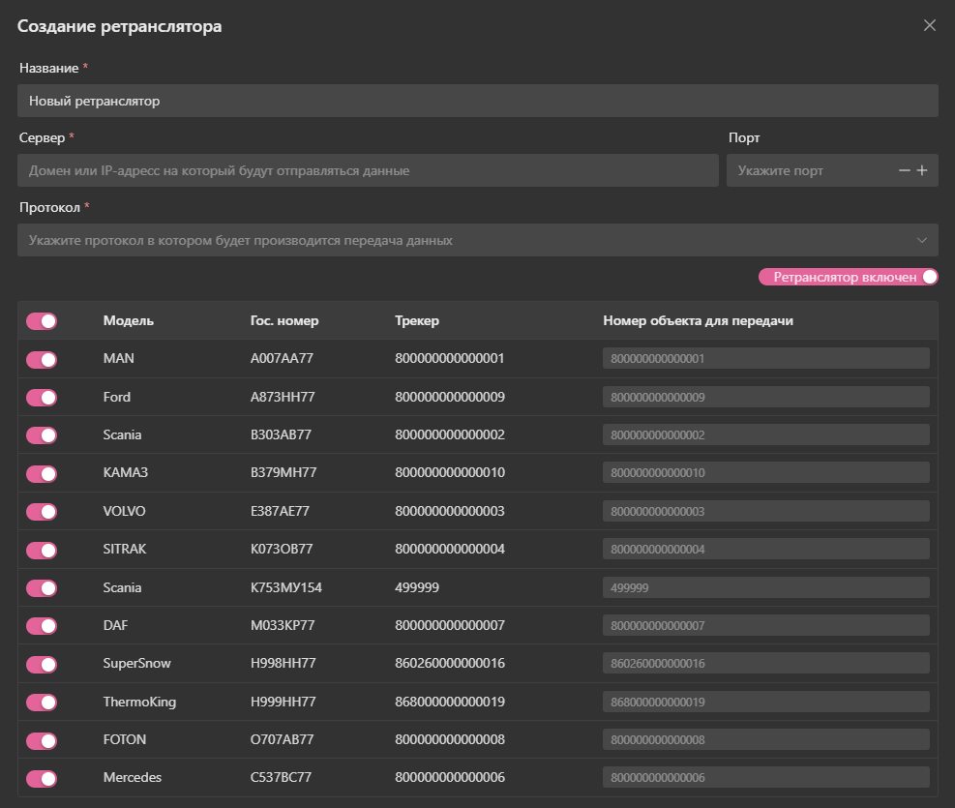Image resolution: width=955 pixels, height=808 pixels.
Task: Select the FOTON object number field
Action: 765,740
